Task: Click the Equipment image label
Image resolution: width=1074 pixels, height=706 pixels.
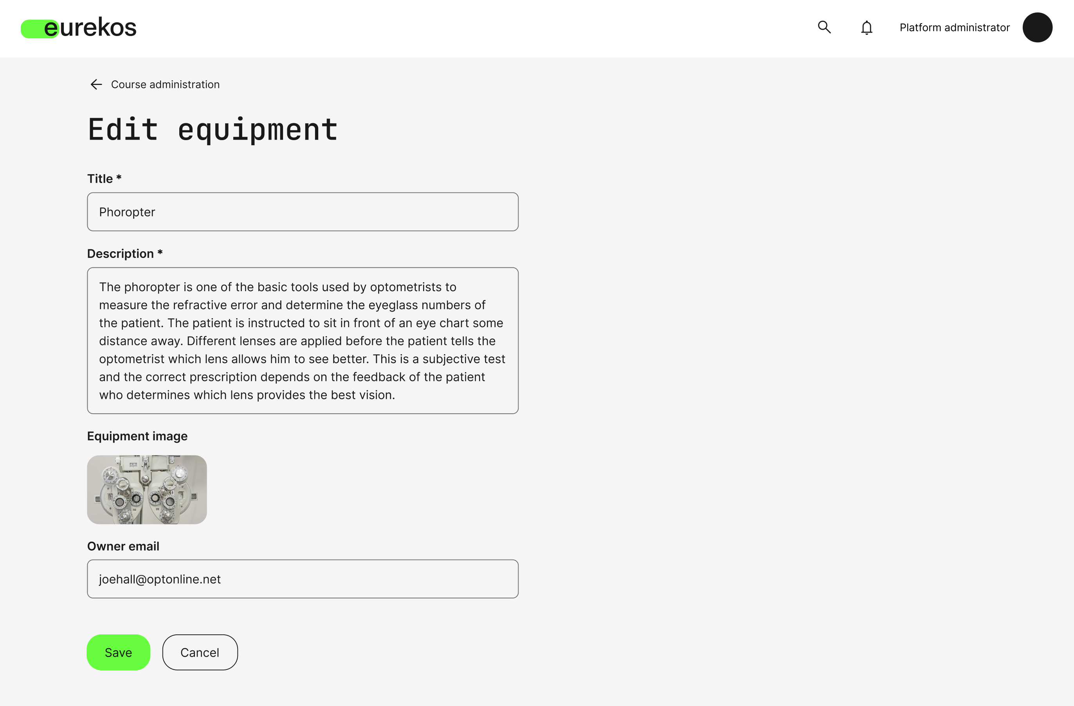Action: (x=137, y=436)
